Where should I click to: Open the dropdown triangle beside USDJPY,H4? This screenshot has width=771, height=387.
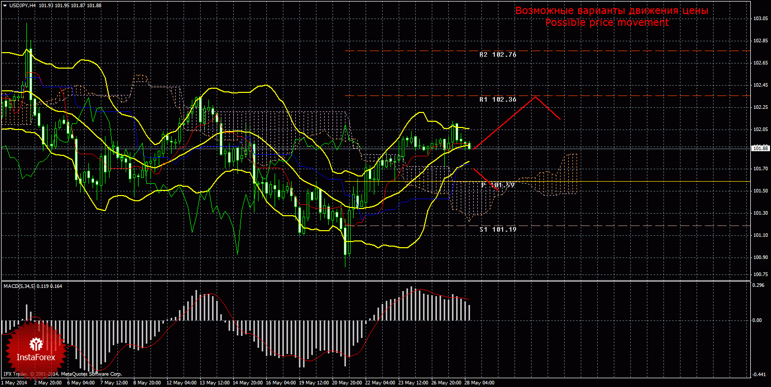[4, 5]
